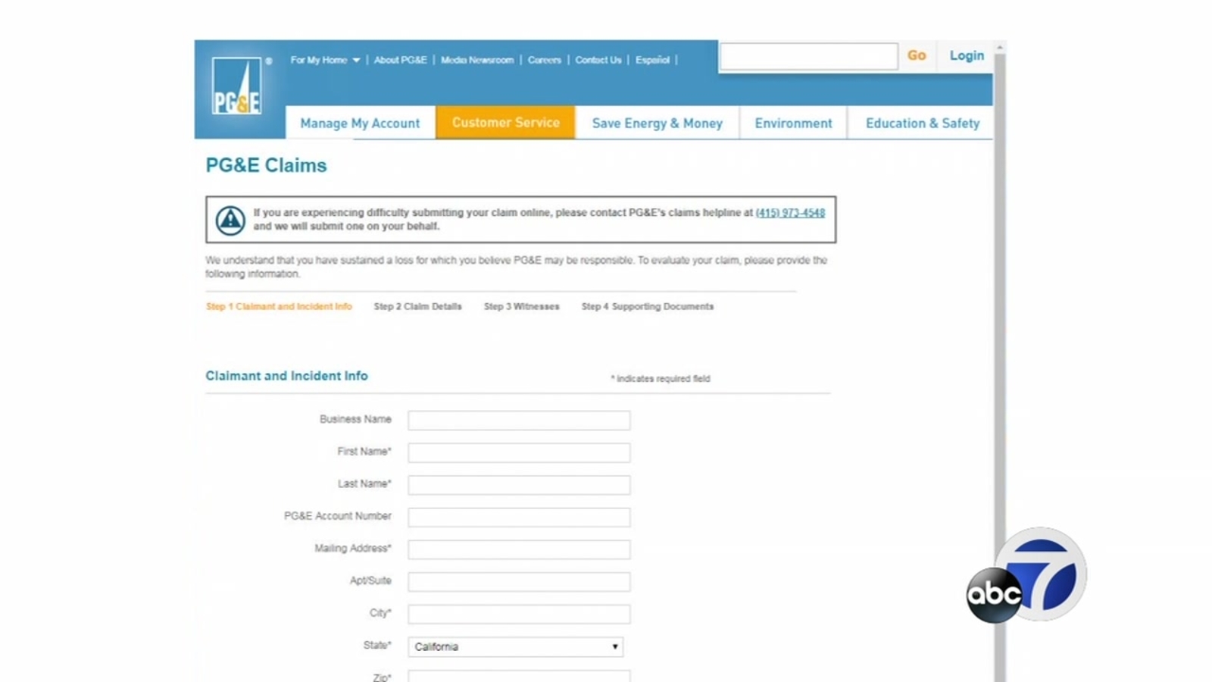Click the warning triangle icon in the notice
The height and width of the screenshot is (682, 1212).
(x=230, y=221)
